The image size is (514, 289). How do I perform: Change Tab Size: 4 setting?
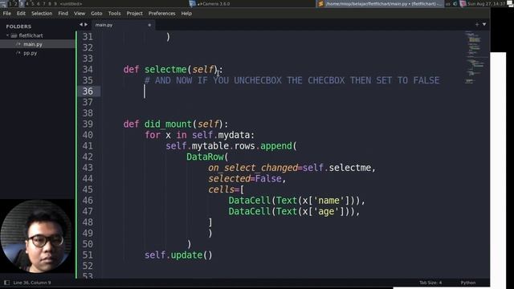click(430, 283)
